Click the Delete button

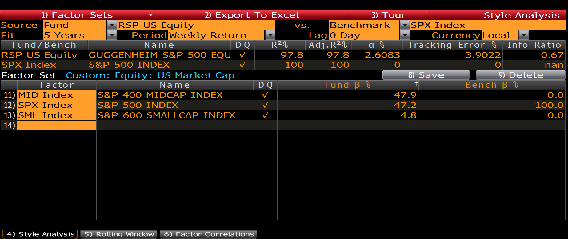[521, 75]
